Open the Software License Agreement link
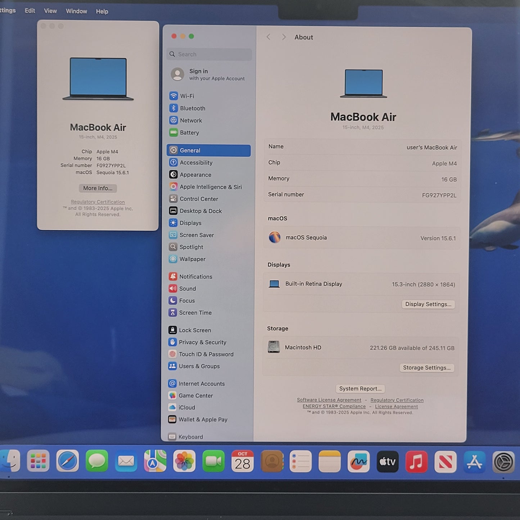This screenshot has width=520, height=520. (329, 400)
